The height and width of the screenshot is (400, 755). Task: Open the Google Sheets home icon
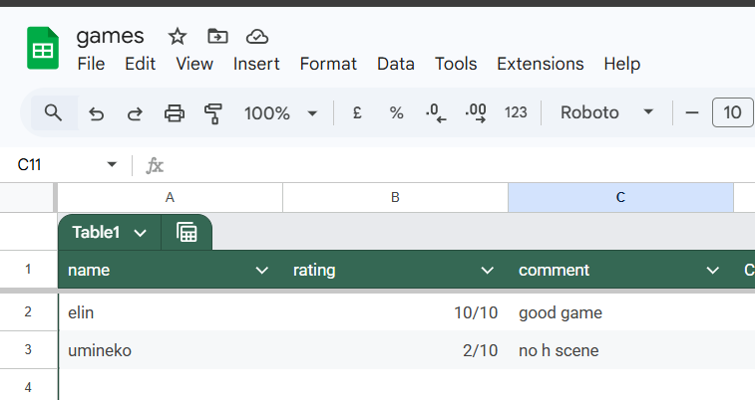coord(43,48)
